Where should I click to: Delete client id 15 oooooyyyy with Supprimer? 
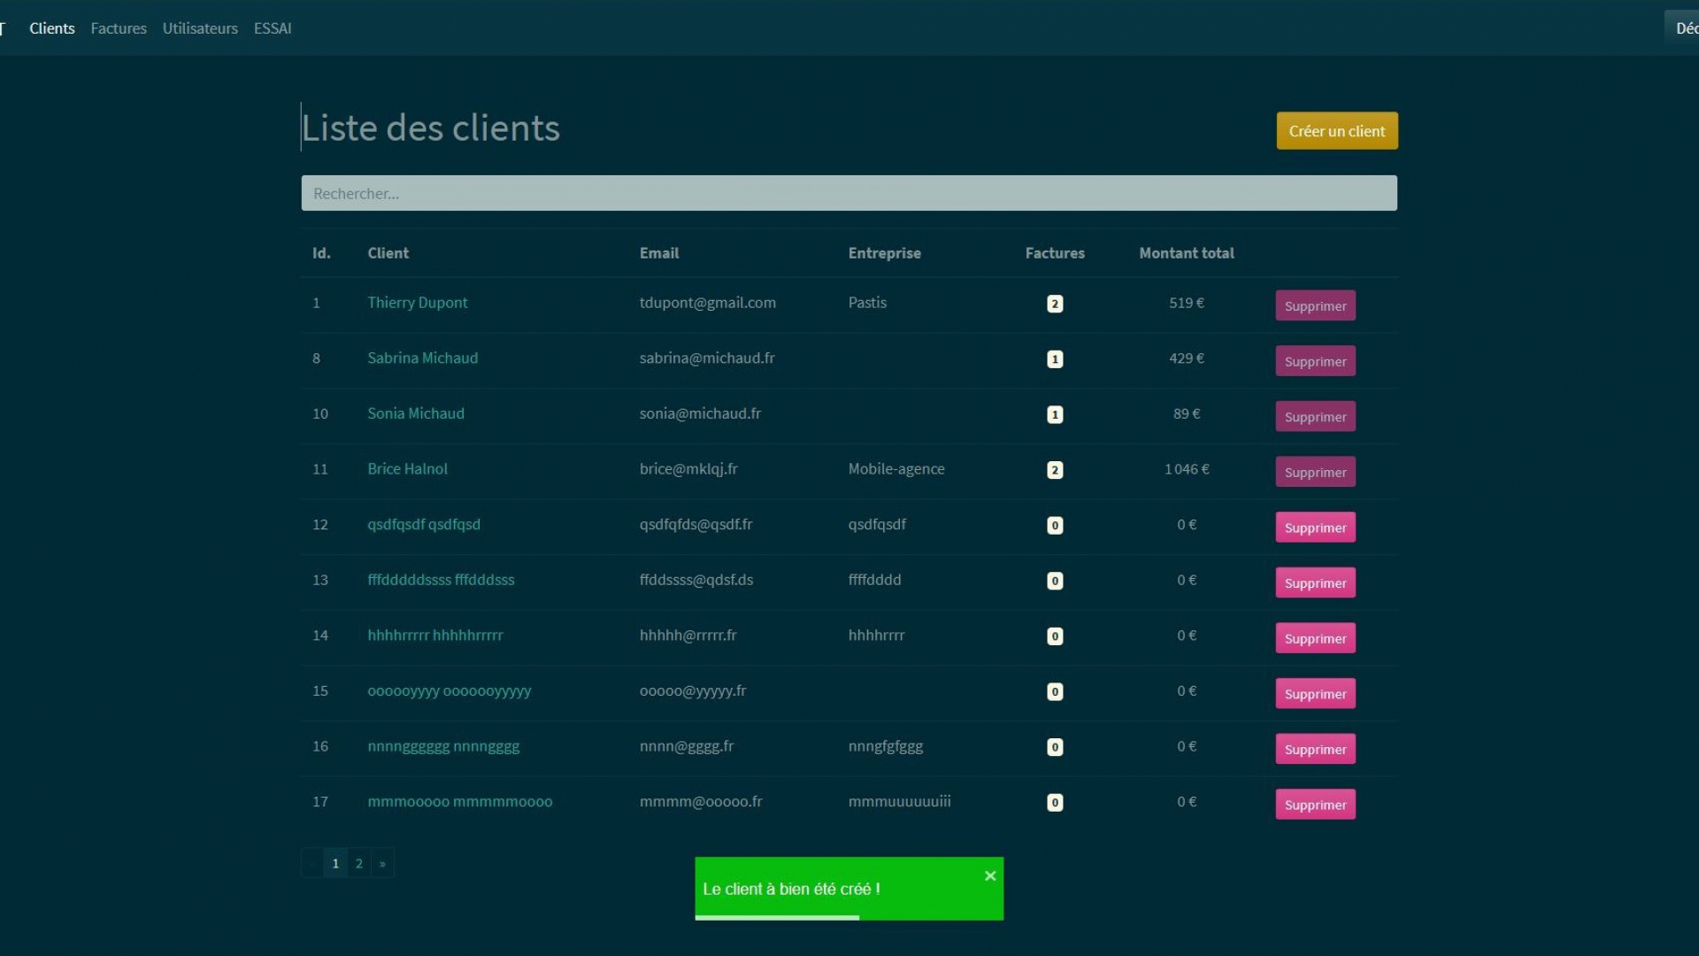1314,694
